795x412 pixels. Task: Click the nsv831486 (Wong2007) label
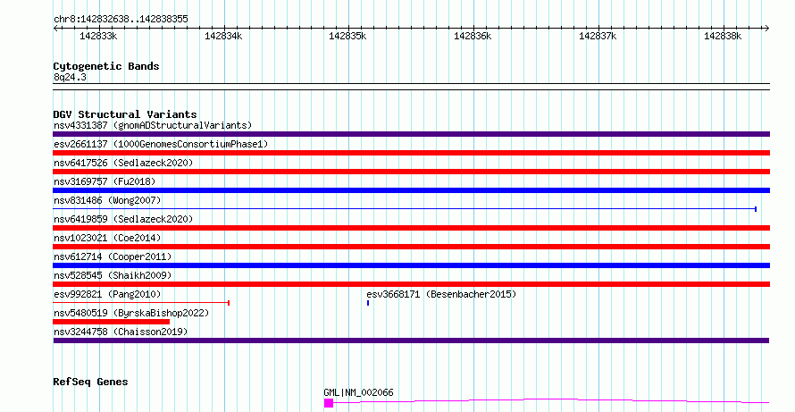[x=107, y=200]
